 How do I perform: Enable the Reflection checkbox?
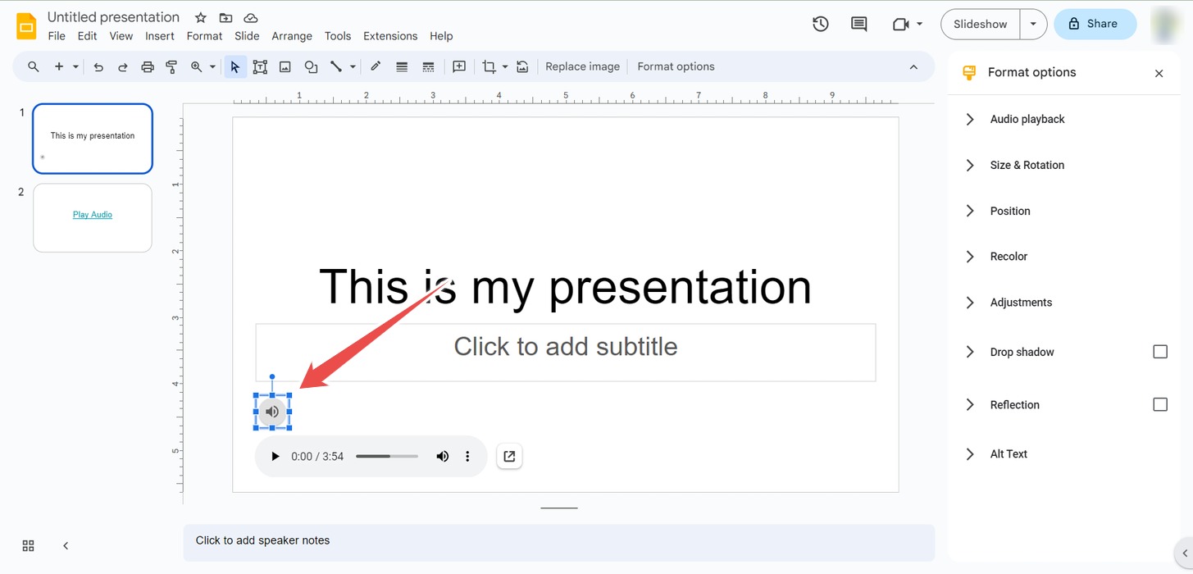coord(1160,404)
